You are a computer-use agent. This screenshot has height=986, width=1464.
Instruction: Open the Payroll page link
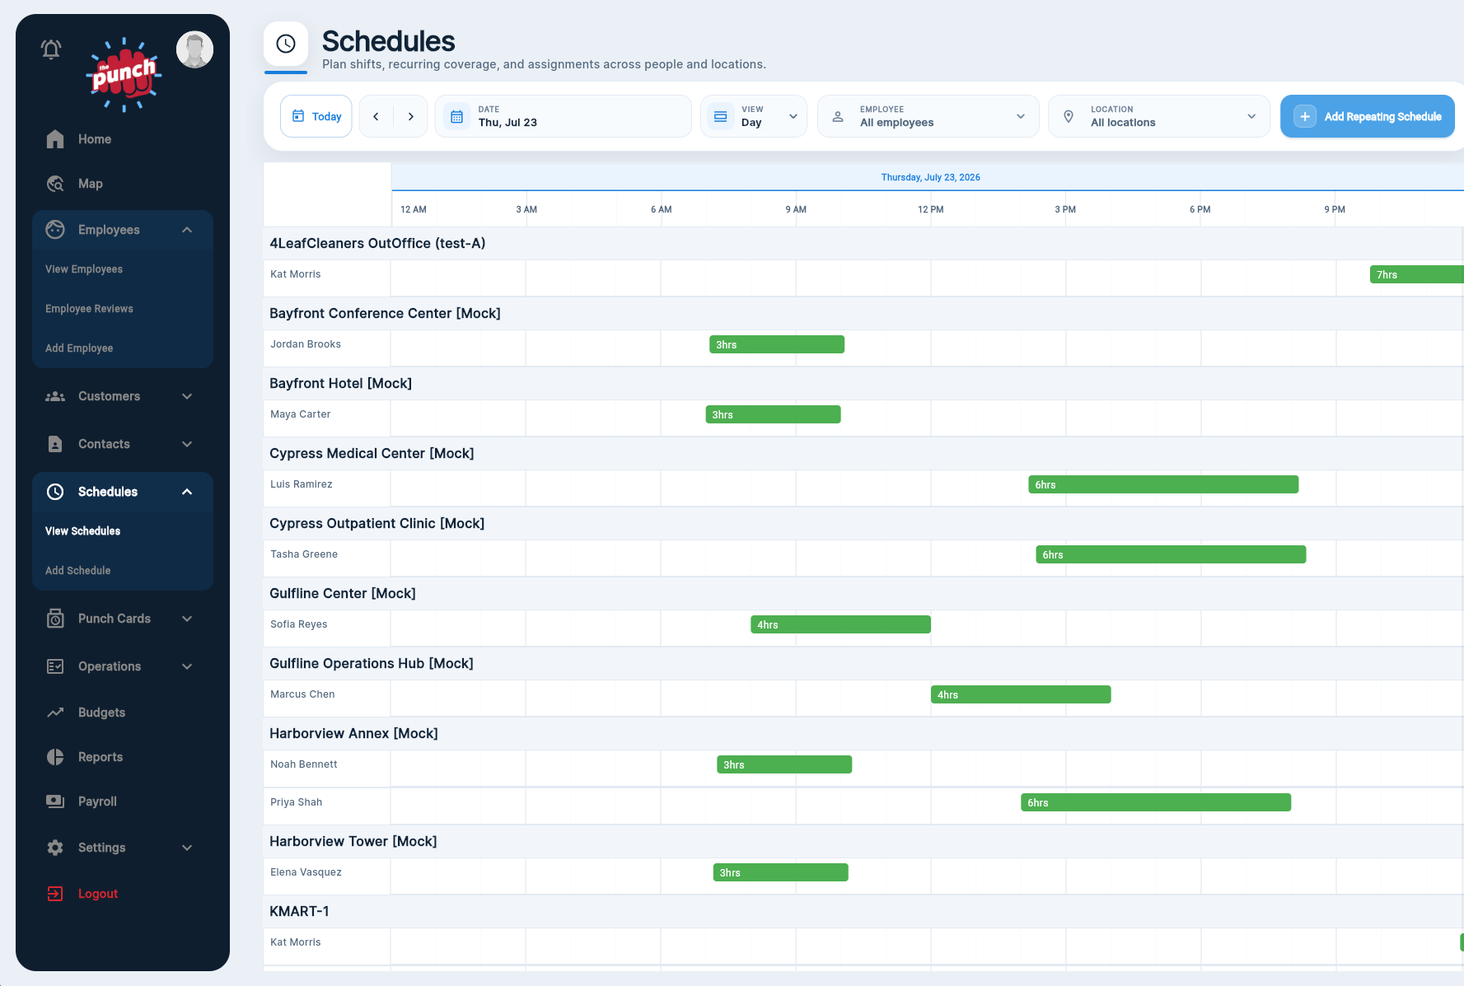point(97,801)
